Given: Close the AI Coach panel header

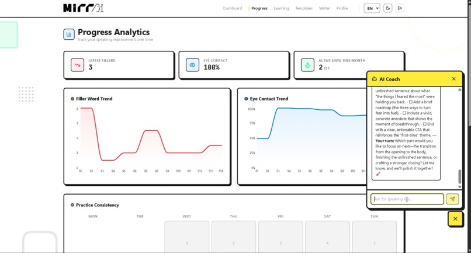Looking at the screenshot, I should tap(453, 79).
